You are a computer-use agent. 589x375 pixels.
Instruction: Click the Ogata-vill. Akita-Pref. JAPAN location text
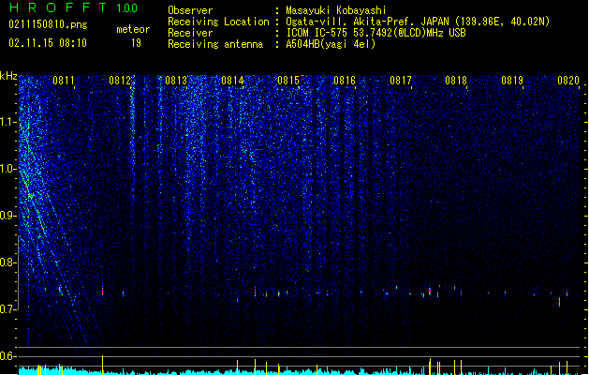pyautogui.click(x=418, y=22)
